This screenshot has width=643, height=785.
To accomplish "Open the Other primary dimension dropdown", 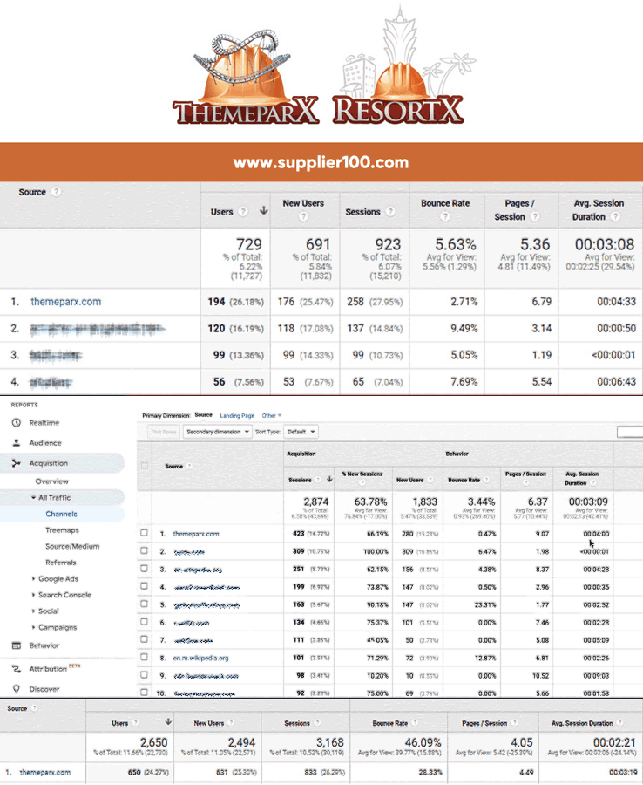I will coord(272,415).
